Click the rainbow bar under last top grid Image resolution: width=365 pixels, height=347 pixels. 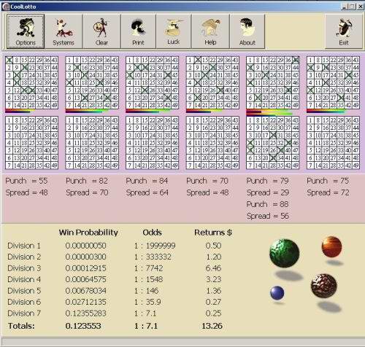[326, 111]
